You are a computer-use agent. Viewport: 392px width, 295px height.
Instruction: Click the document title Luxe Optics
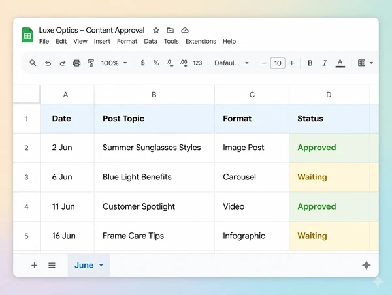[x=91, y=30]
